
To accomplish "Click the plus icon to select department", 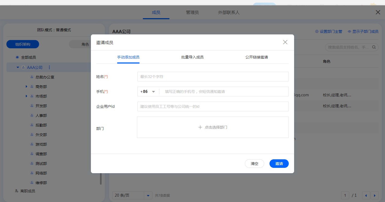I will pyautogui.click(x=200, y=127).
